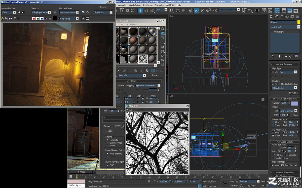302x188 pixels.
Task: Open the Omni light type dropdown
Action: [288, 72]
